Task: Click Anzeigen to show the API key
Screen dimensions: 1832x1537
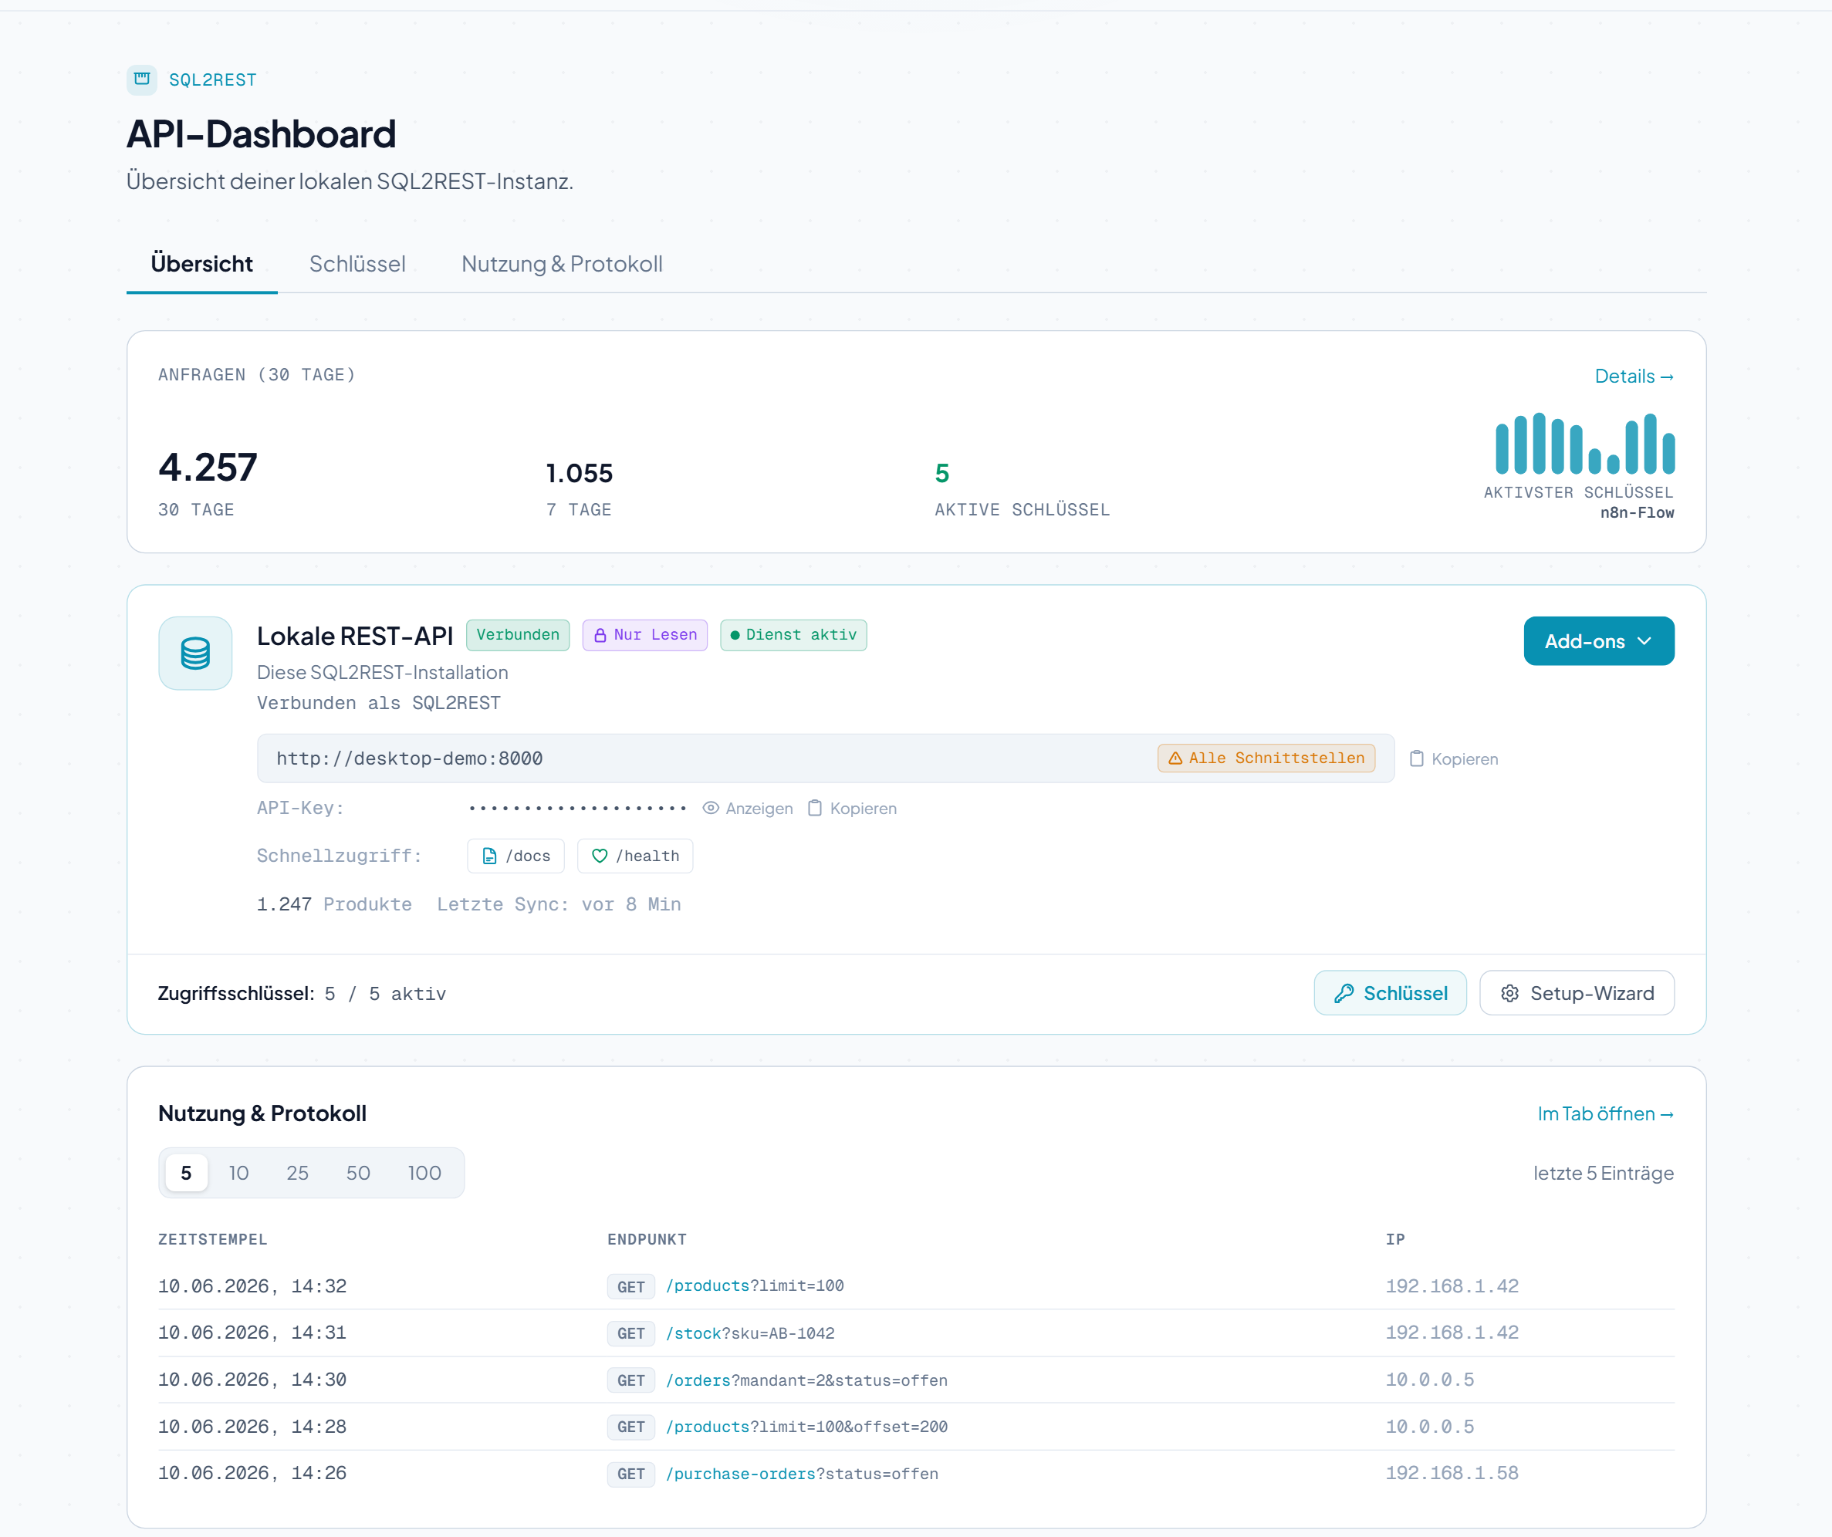Action: (x=749, y=809)
